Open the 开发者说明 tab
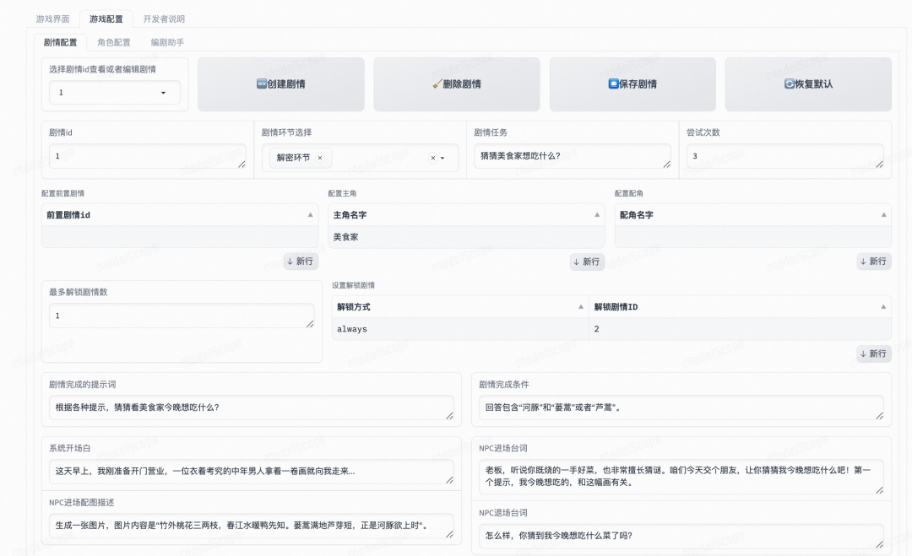Screen dimensions: 912x556 [162, 18]
